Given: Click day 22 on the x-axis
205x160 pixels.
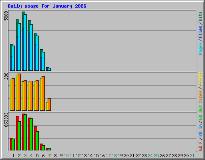Looking at the screenshot, I should [138, 156].
